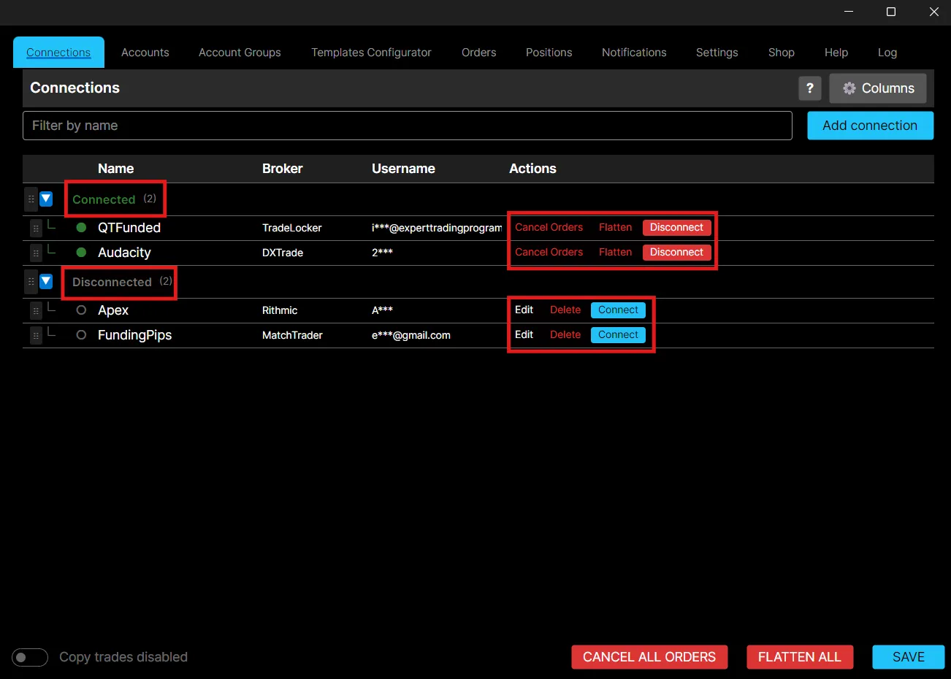Click drag handle icon of Audacity row

(36, 253)
